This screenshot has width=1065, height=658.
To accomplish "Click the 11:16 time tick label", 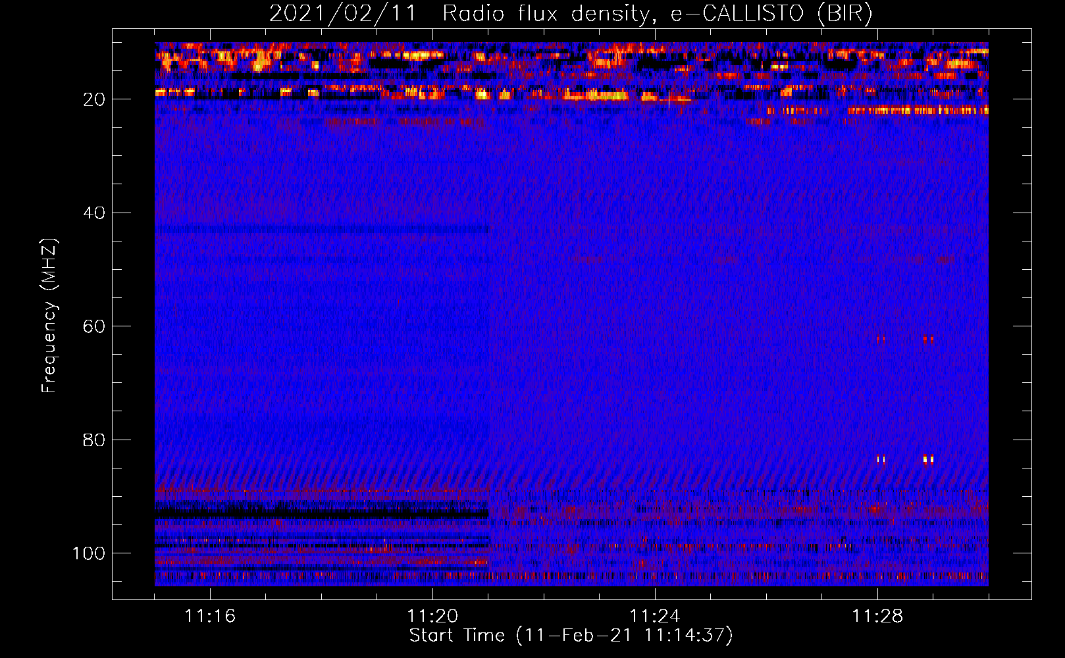I will click(x=210, y=617).
